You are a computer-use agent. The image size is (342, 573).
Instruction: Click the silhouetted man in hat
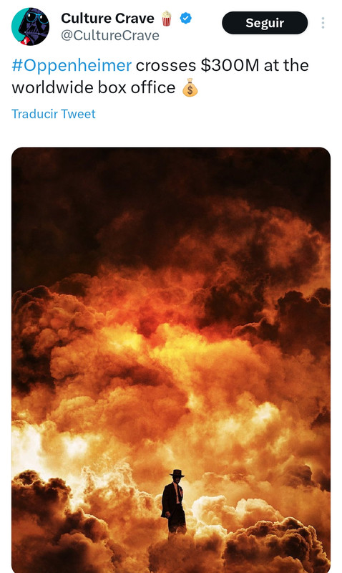pos(174,506)
